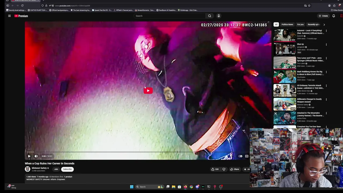This screenshot has width=343, height=193.
Task: Open Millionaire Charged in Deadly Weapon Assault title
Action: (x=309, y=101)
